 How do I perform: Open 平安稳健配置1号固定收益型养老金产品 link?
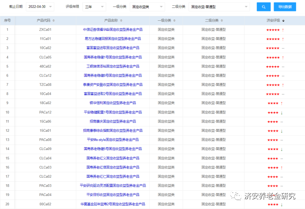point(113,112)
